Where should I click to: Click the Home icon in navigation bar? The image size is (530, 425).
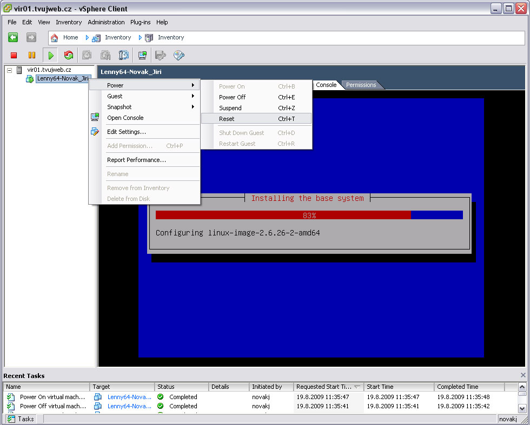(x=55, y=38)
